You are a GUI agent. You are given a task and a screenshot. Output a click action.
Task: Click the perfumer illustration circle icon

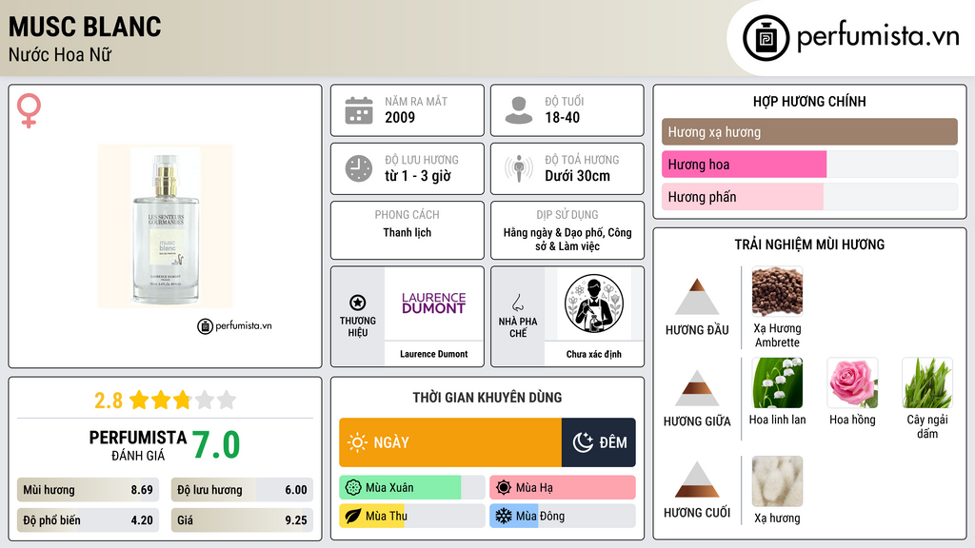594,303
